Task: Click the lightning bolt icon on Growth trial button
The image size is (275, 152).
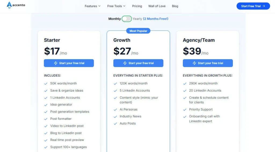Action: click(125, 63)
